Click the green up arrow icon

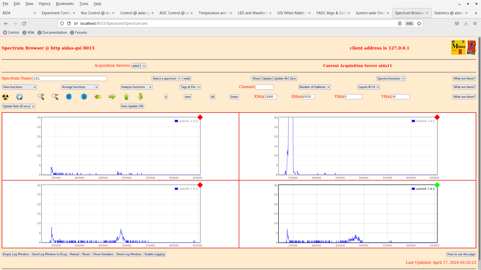coord(126,97)
